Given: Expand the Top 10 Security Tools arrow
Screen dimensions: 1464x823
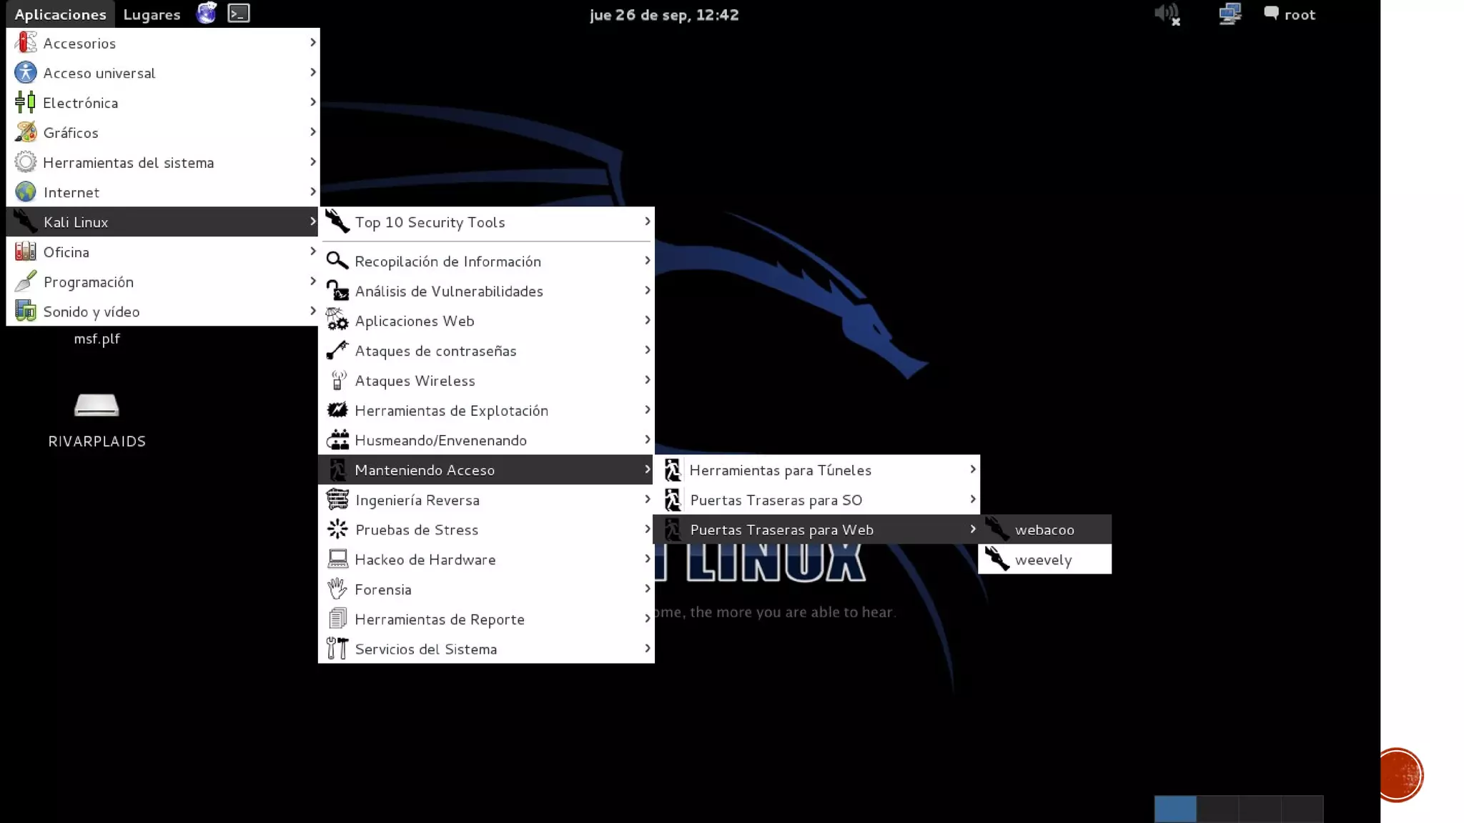Looking at the screenshot, I should pyautogui.click(x=647, y=222).
